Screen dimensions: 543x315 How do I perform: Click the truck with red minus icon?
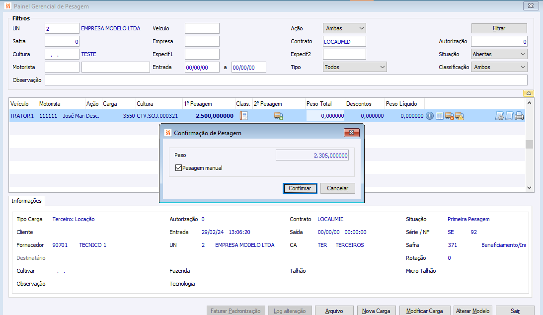point(450,116)
